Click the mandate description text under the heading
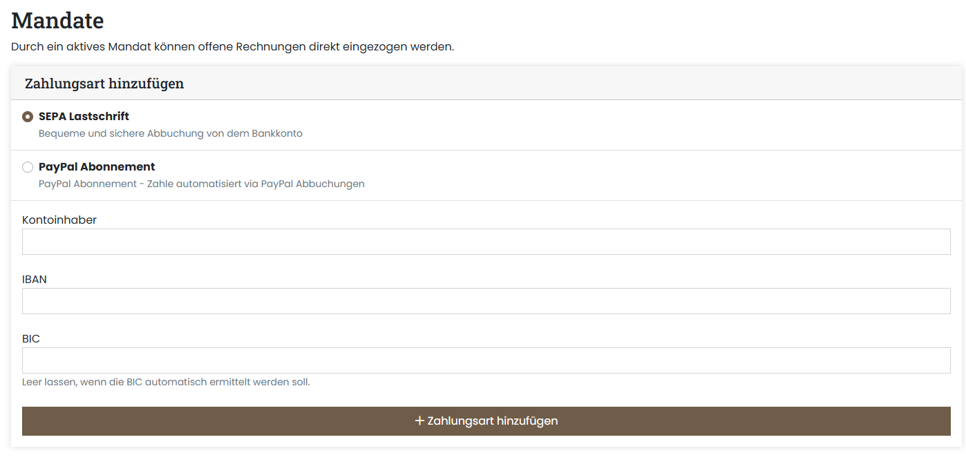 point(232,46)
